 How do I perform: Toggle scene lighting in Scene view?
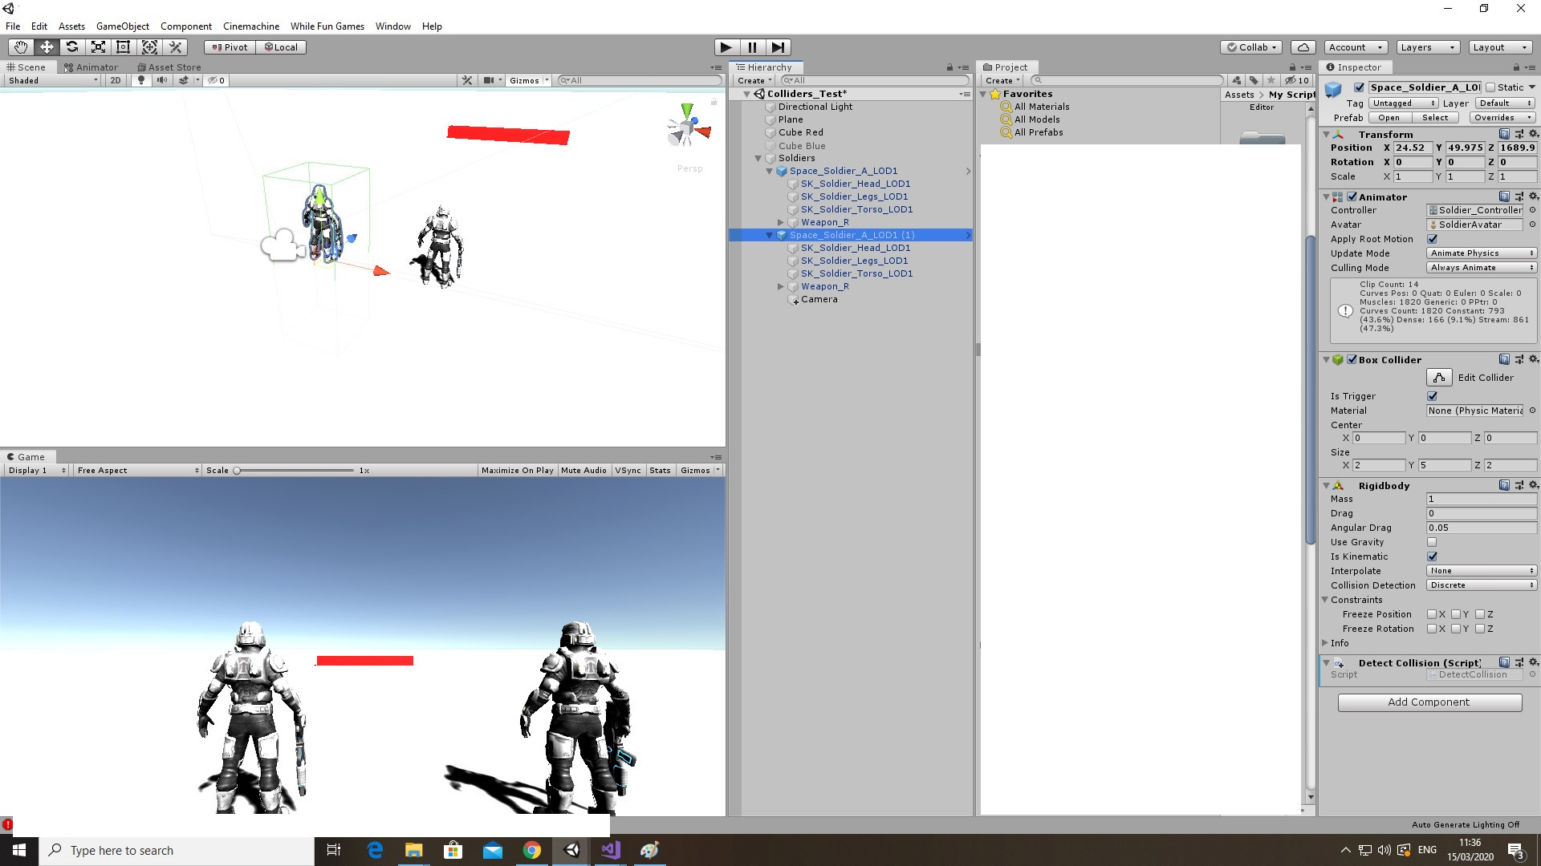coord(141,80)
